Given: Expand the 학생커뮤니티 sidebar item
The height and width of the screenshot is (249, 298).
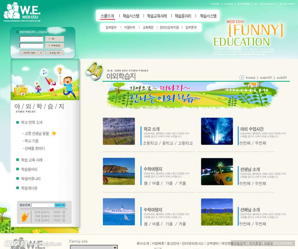Looking at the screenshot, I should [x=31, y=179].
